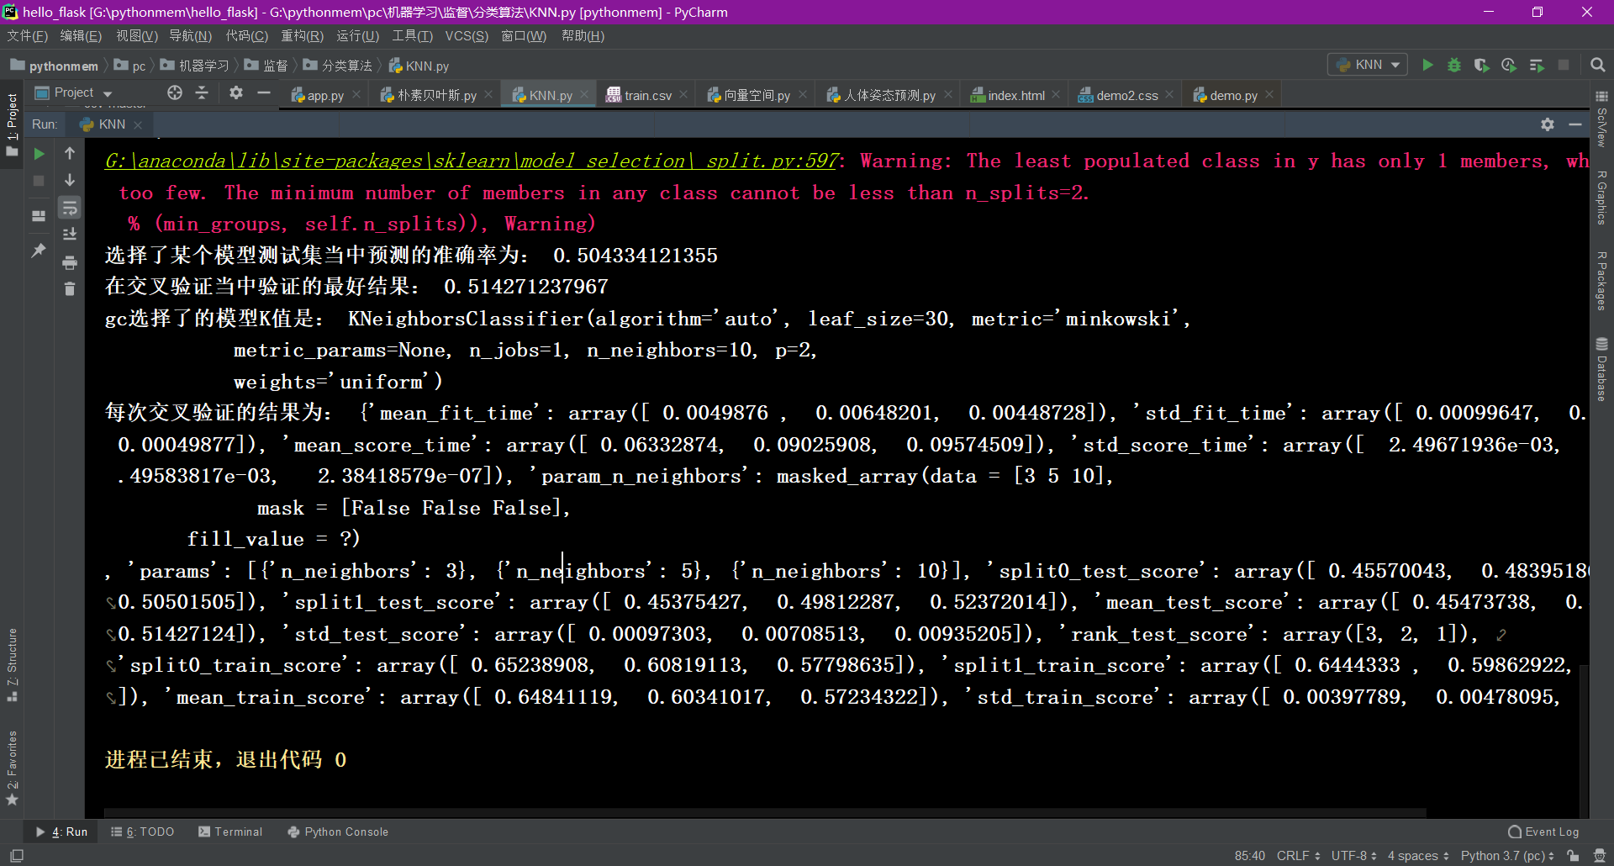Open Project panel settings gear

pos(236,92)
